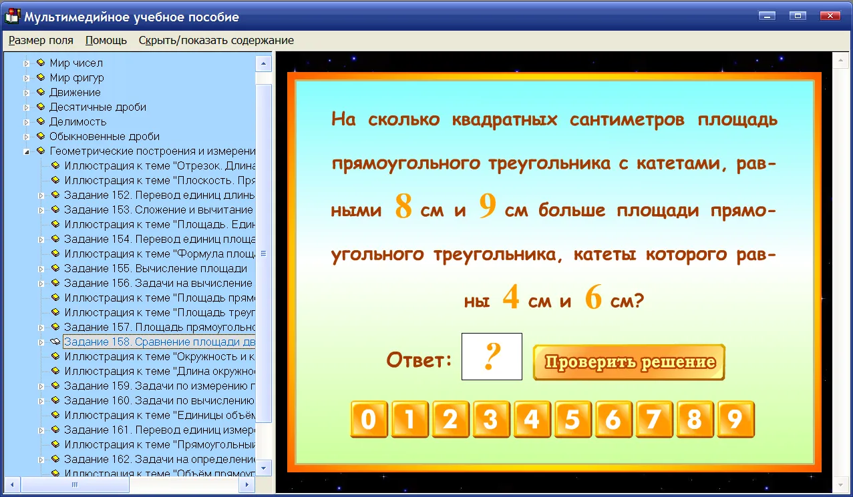The height and width of the screenshot is (497, 853).
Task: Tap the orange digit 9 key
Action: pos(735,420)
